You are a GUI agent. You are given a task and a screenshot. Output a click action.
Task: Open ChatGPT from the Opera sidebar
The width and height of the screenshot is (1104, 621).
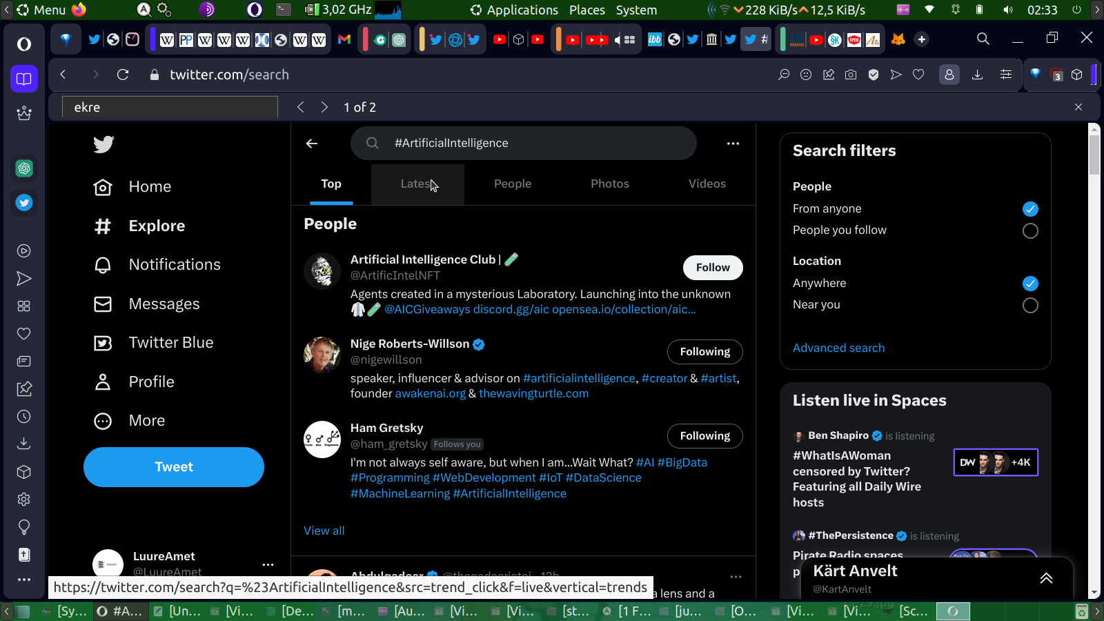24,168
